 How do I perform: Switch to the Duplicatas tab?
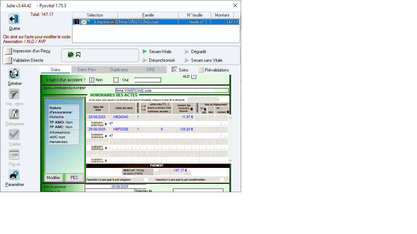coord(119,70)
